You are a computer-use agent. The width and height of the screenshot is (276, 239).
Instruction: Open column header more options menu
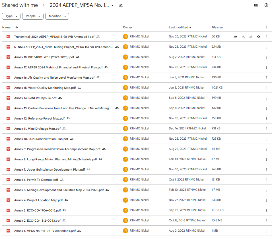266,27
